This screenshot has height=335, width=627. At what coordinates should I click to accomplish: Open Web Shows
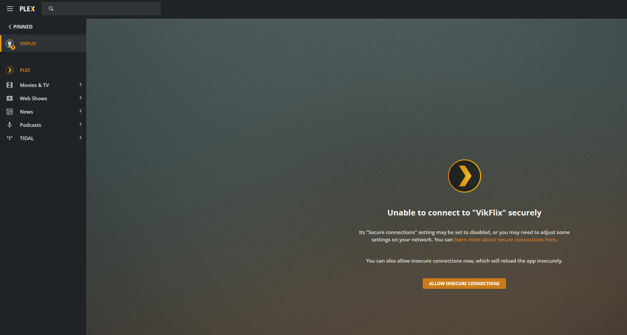coord(34,98)
